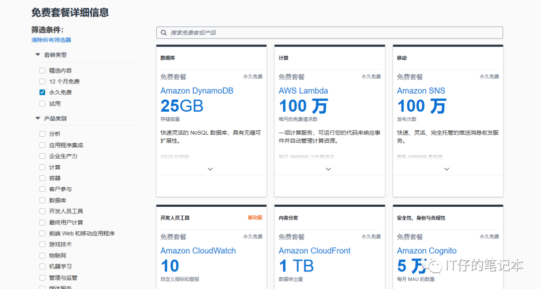Uncheck the 永久免费 filter
Image resolution: width=541 pixels, height=289 pixels.
click(43, 93)
